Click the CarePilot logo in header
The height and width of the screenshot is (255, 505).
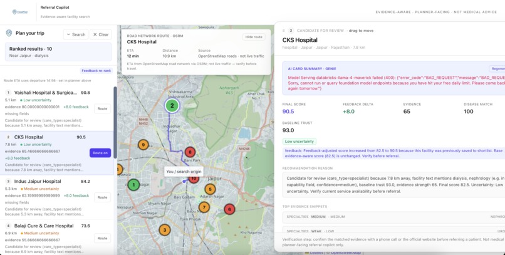pyautogui.click(x=19, y=12)
